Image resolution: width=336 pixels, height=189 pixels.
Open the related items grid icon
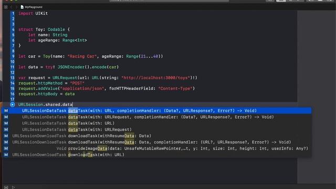6,7
